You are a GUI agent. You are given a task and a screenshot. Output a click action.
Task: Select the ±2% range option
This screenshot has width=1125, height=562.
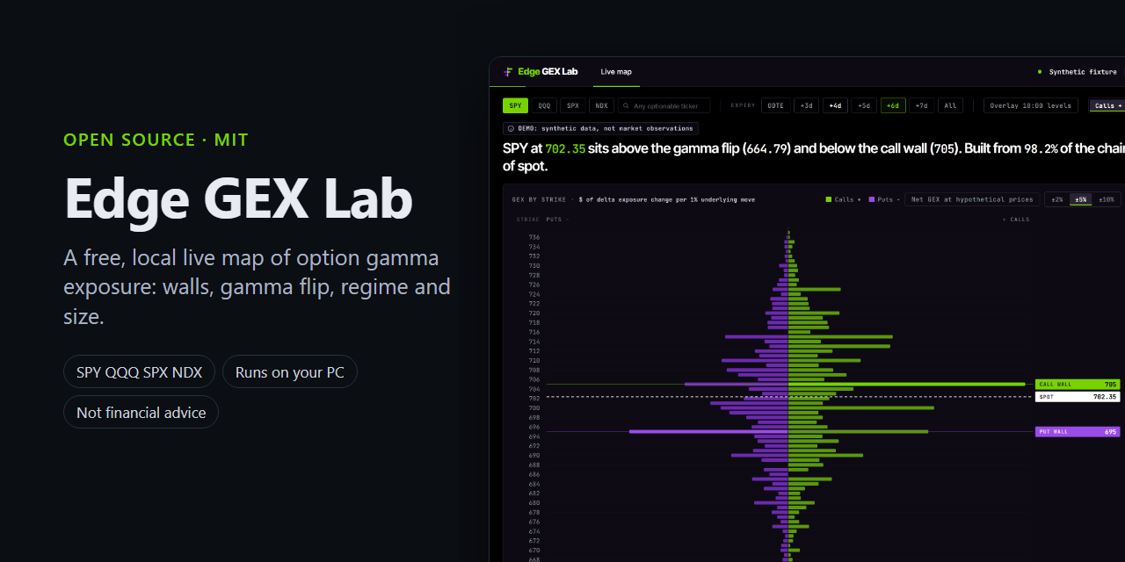pos(1057,199)
